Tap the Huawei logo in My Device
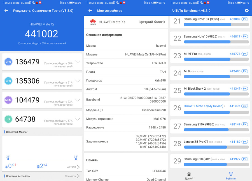Screen dimensions: 252x181 coord(93,22)
